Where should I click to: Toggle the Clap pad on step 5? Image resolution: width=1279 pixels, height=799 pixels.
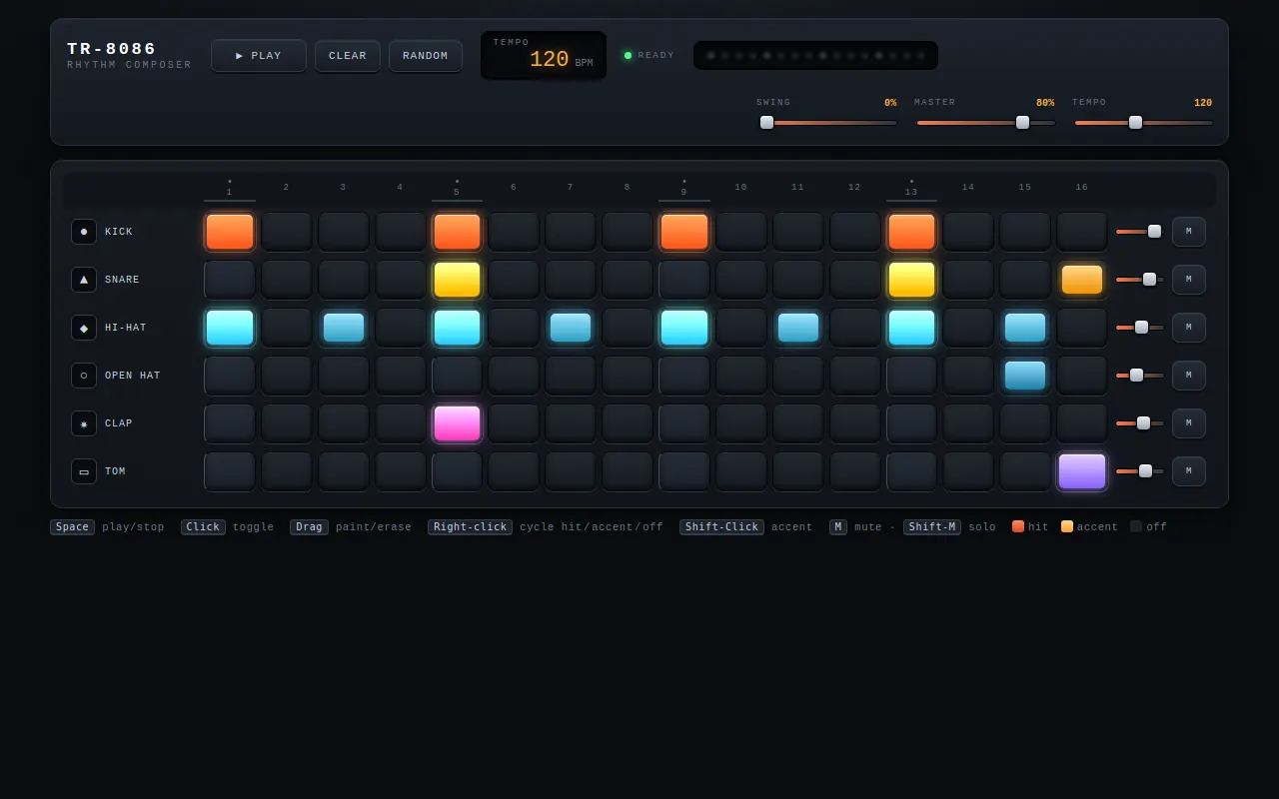[x=457, y=423]
